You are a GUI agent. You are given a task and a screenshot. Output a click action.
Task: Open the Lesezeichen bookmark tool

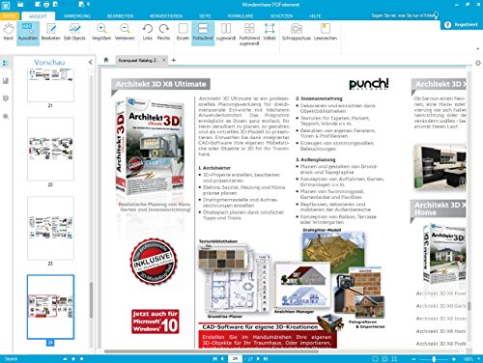point(326,32)
